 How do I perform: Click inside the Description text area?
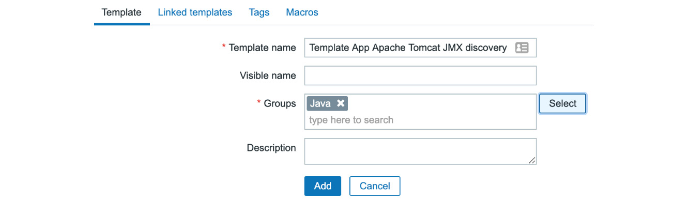pos(420,151)
